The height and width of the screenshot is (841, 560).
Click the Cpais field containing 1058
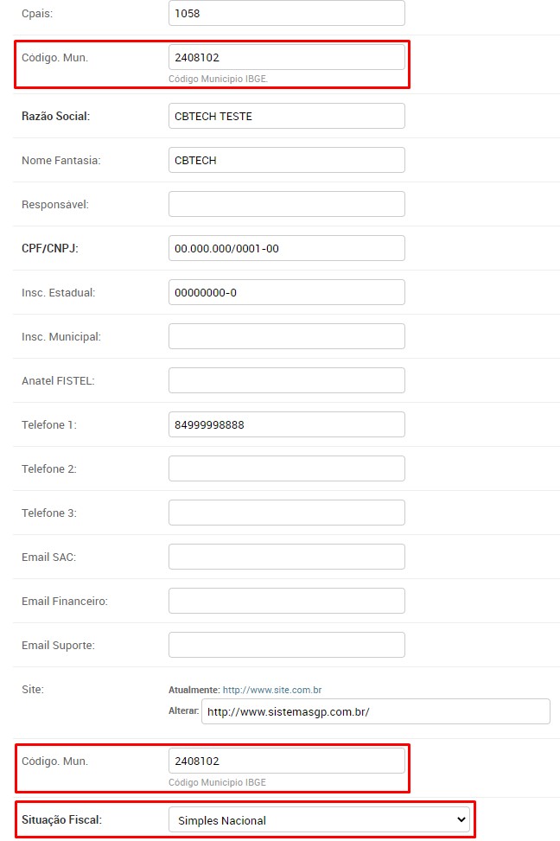(286, 14)
